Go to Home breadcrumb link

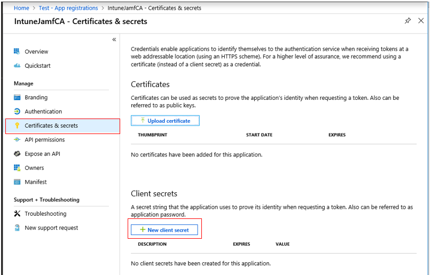coord(21,8)
